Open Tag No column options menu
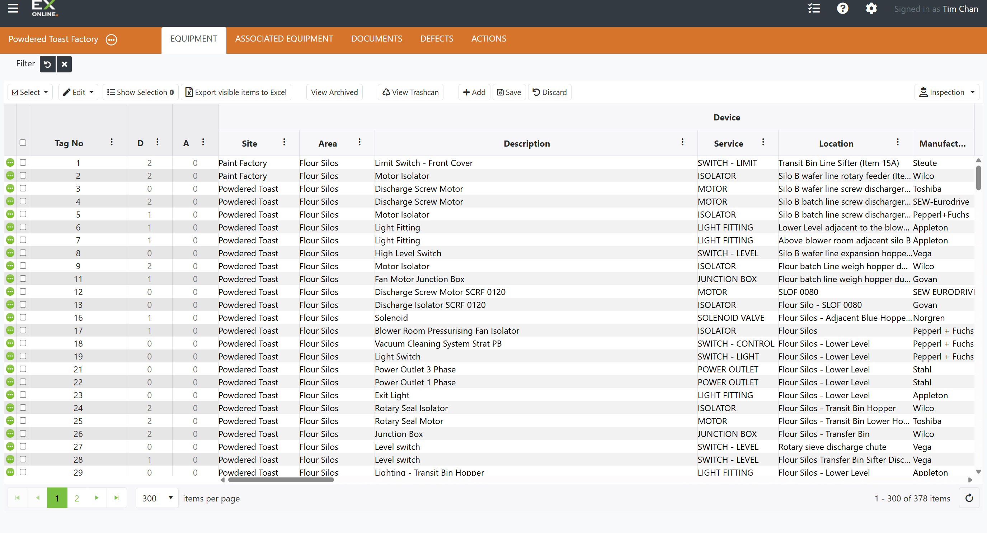The image size is (987, 533). click(112, 142)
